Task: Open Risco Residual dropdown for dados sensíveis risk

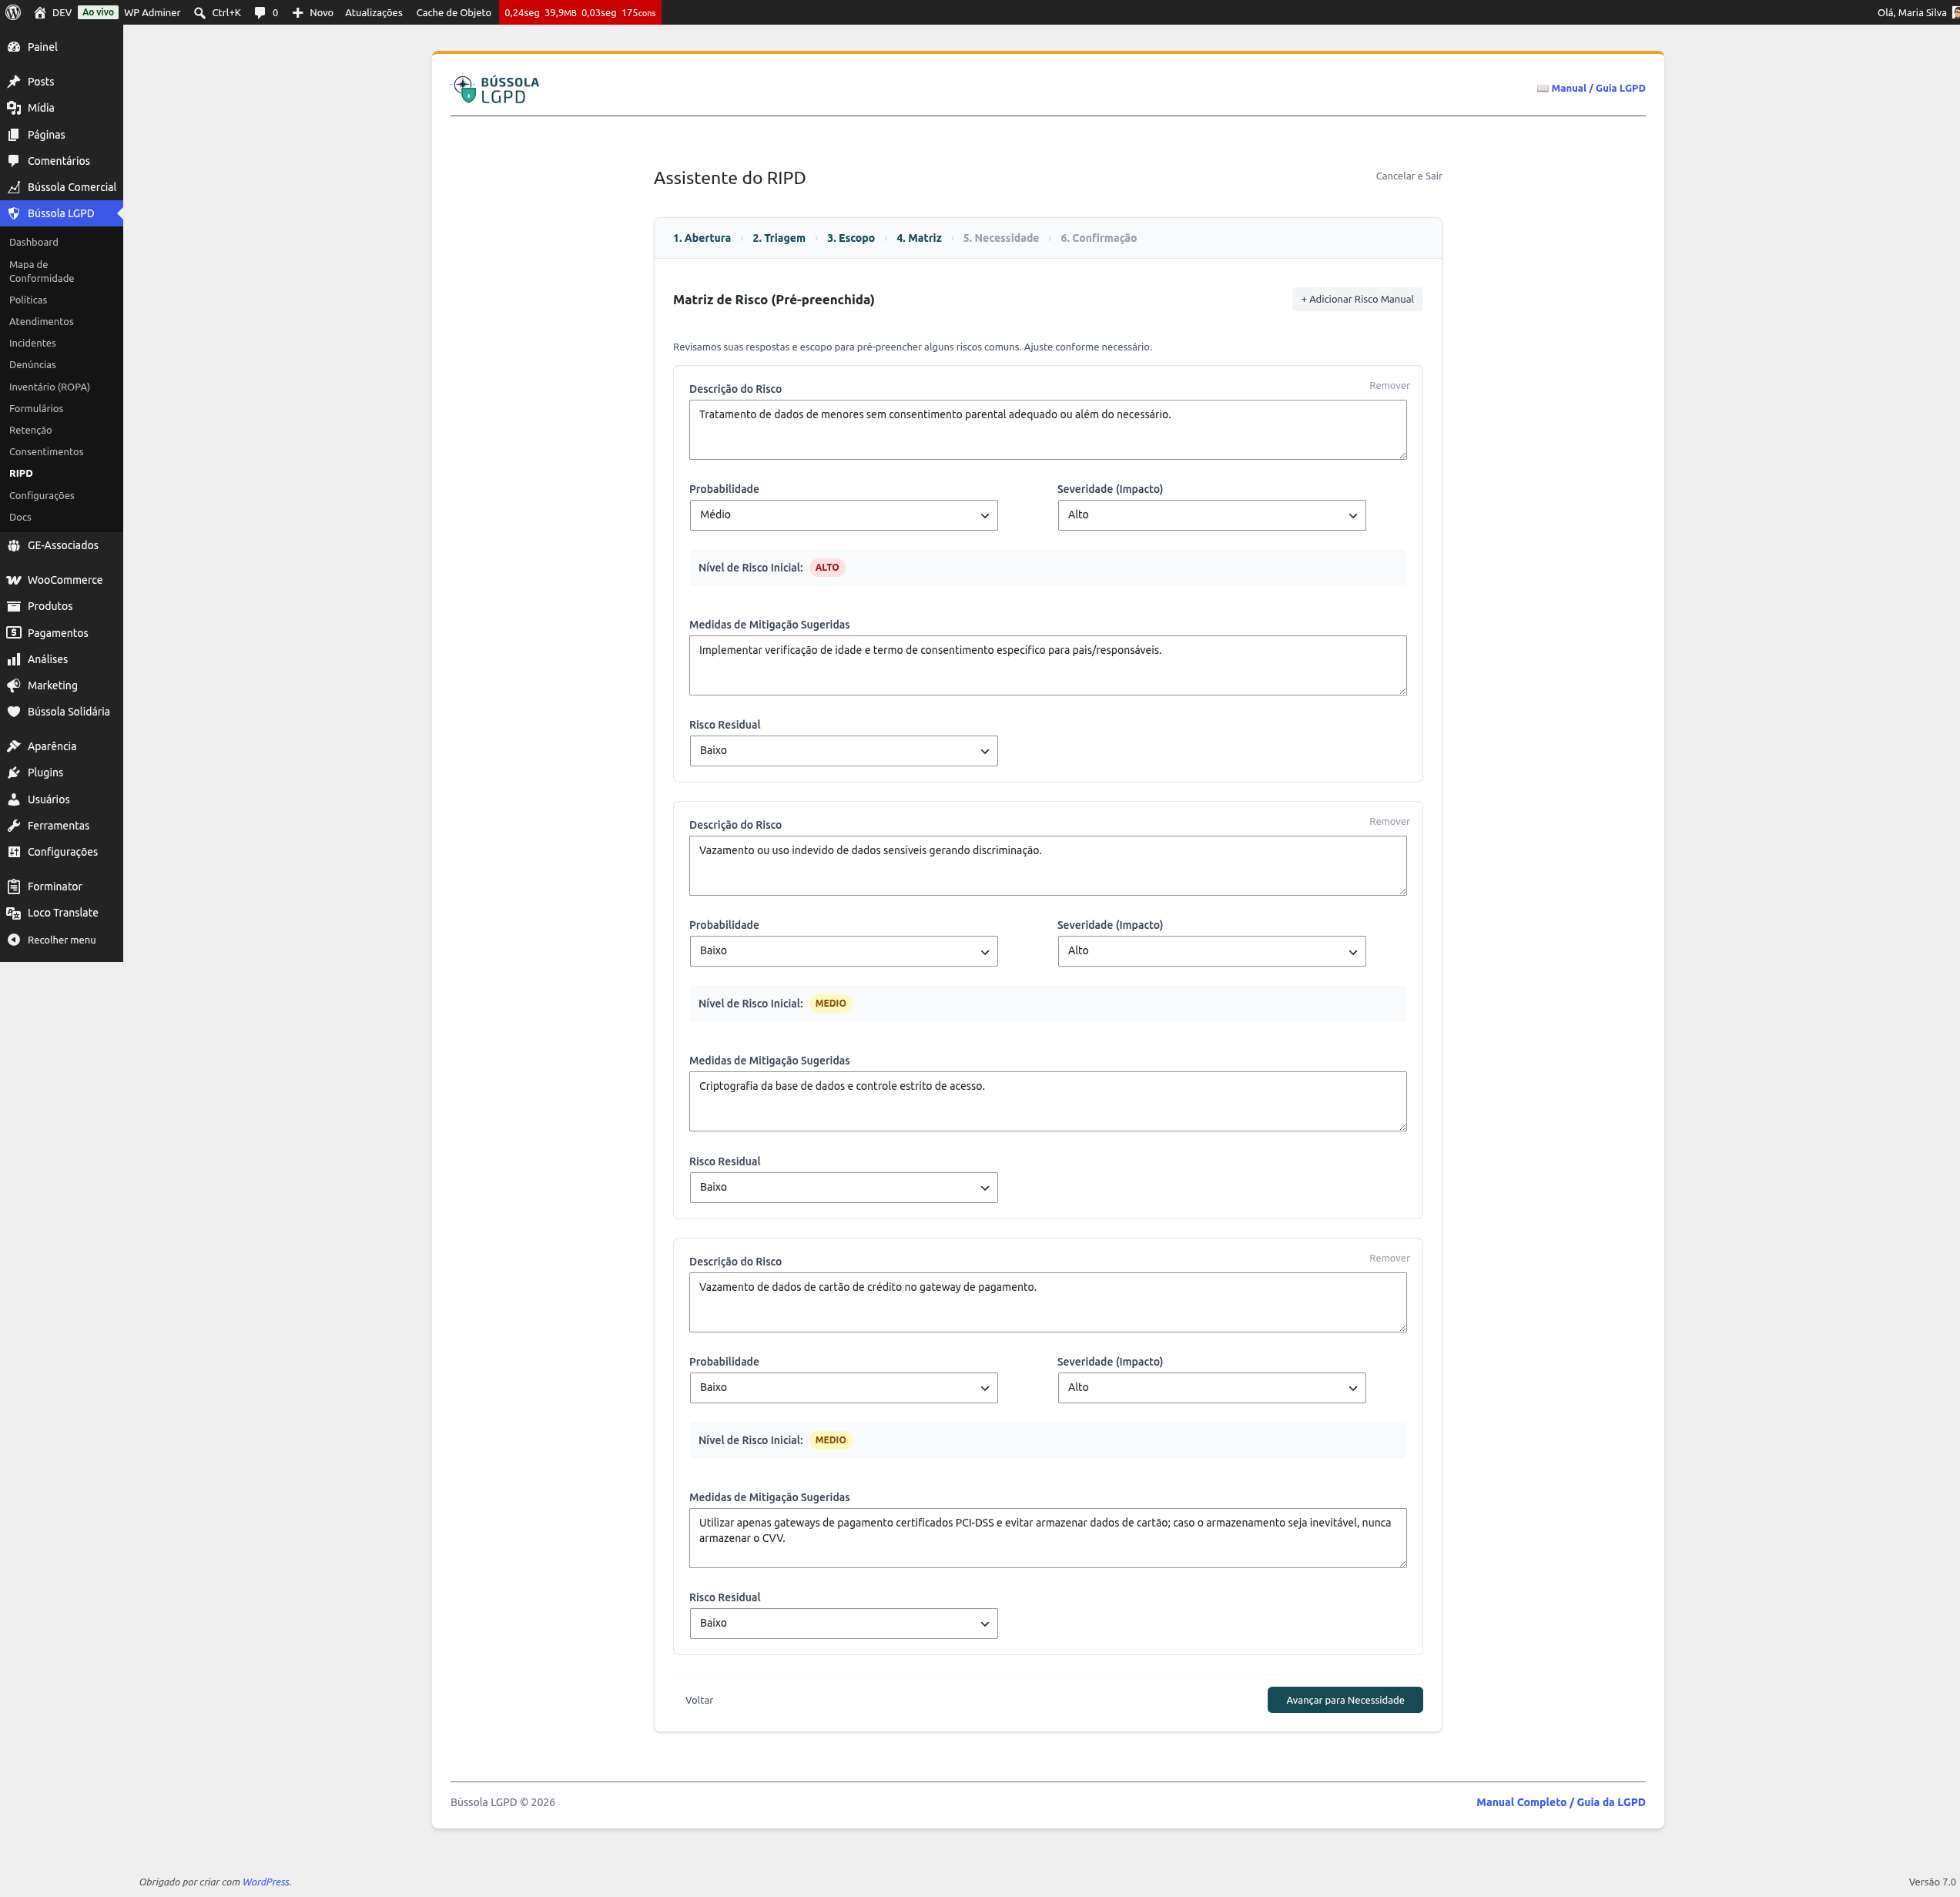Action: [843, 1187]
